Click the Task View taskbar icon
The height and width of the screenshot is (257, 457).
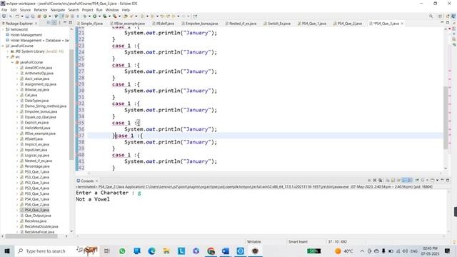coord(106,251)
